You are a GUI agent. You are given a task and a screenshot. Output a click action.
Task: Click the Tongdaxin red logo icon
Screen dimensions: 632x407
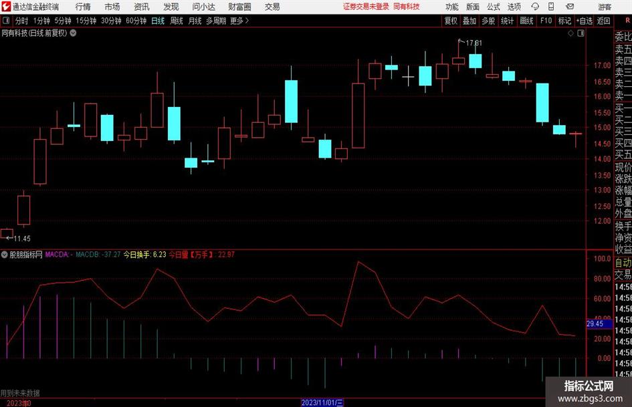[x=5, y=7]
